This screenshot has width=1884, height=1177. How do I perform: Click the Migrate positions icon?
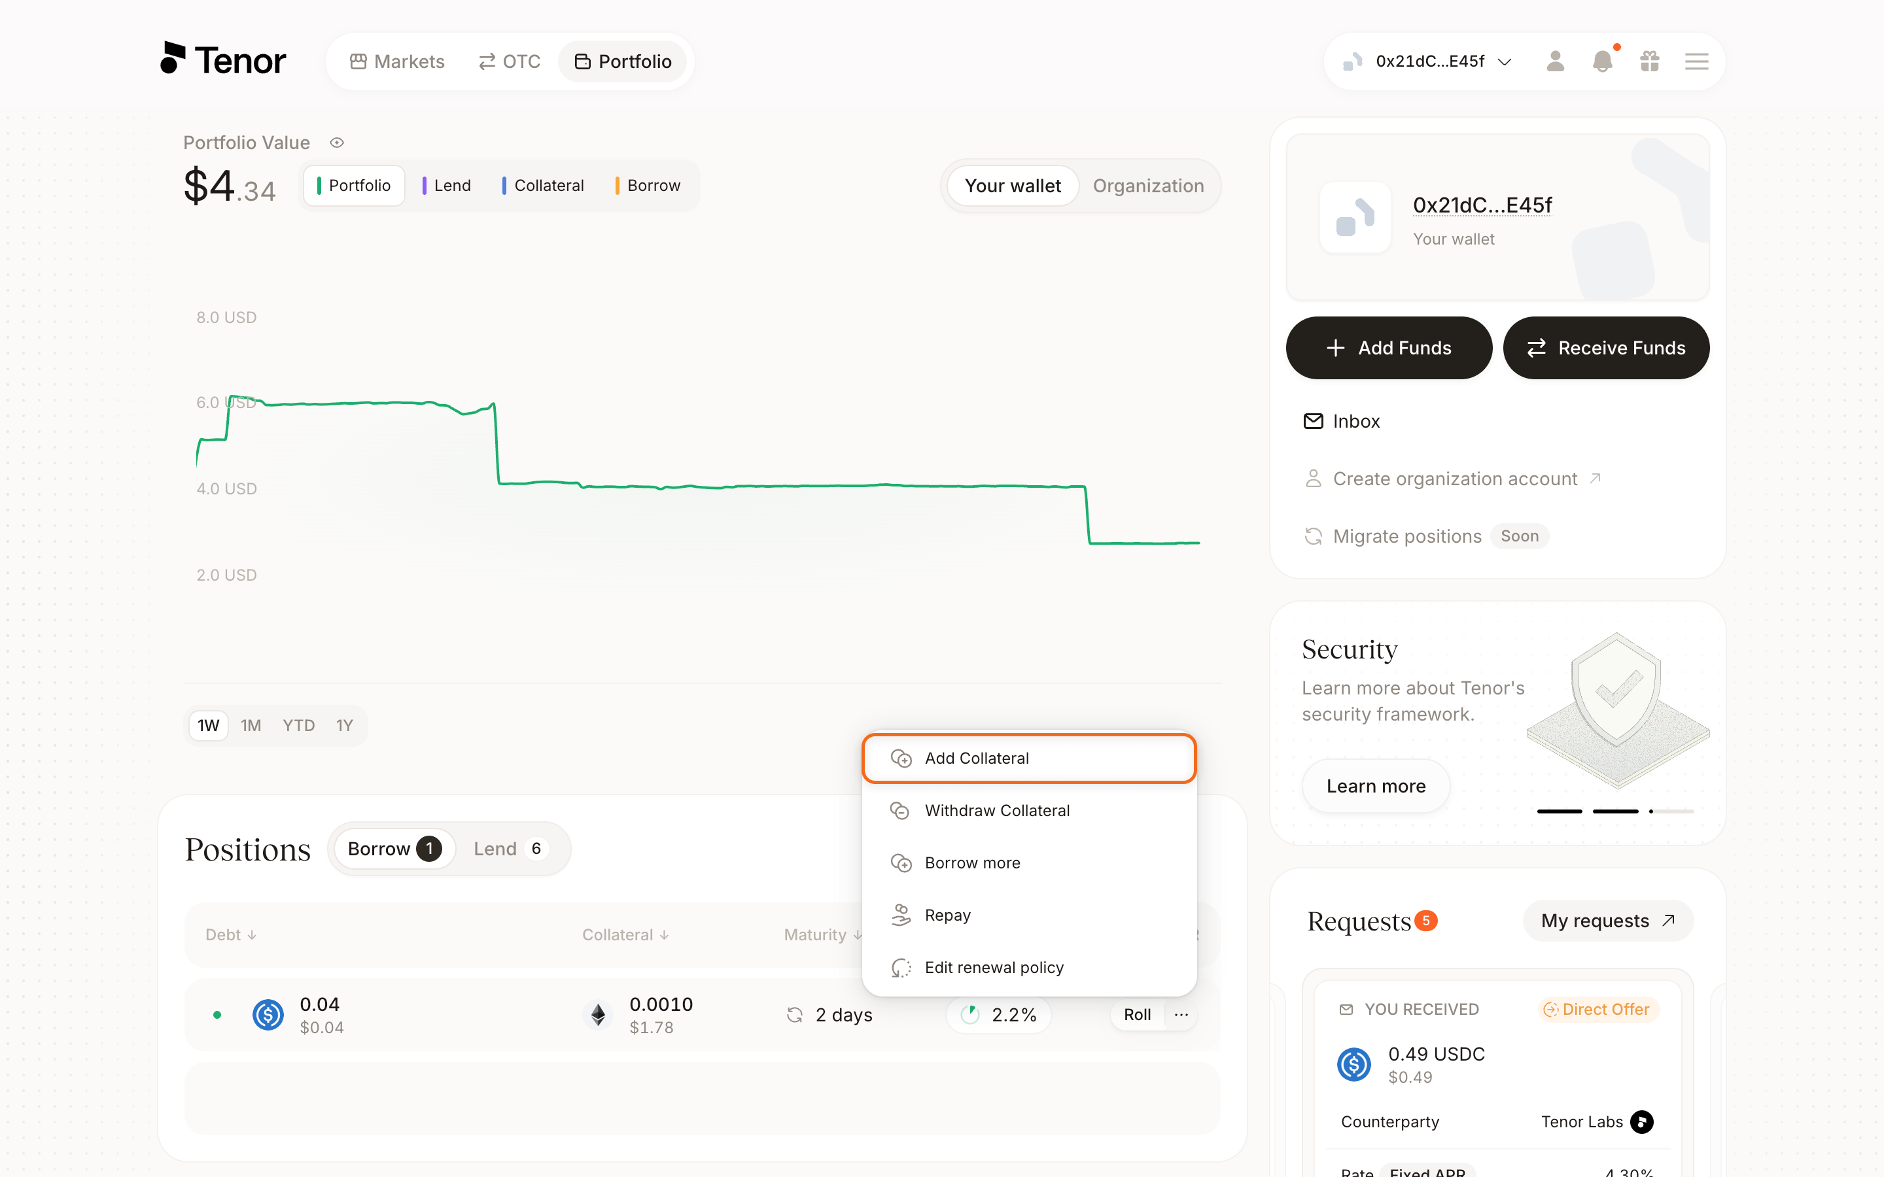tap(1314, 536)
